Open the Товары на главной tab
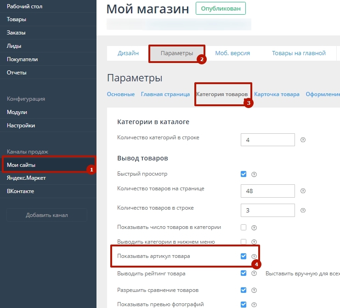 [299, 53]
